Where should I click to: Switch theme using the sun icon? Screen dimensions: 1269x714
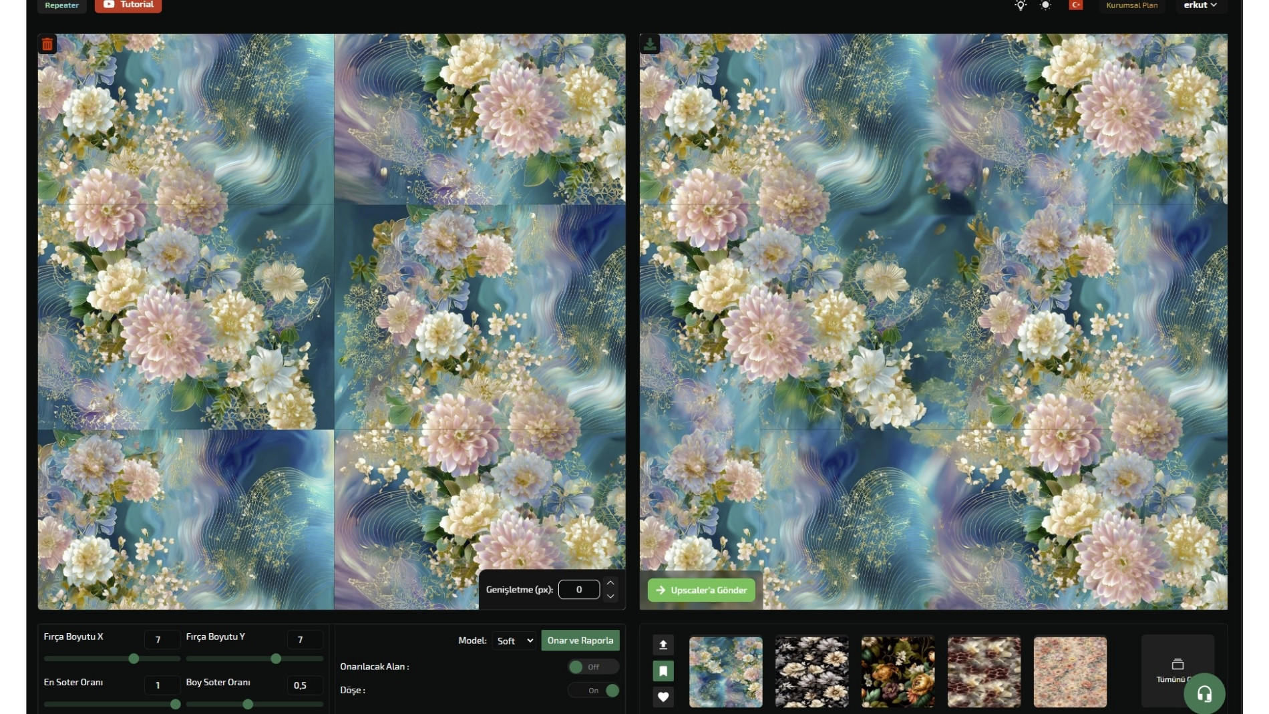(x=1045, y=5)
